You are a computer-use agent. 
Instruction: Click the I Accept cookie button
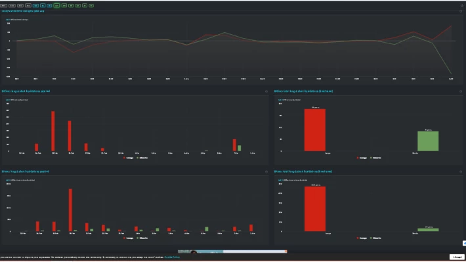(x=457, y=257)
